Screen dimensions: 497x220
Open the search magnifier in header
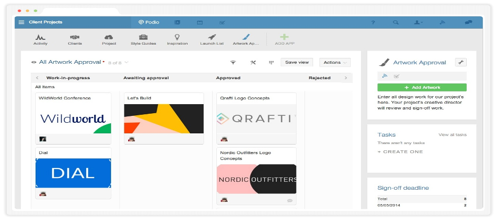click(395, 22)
